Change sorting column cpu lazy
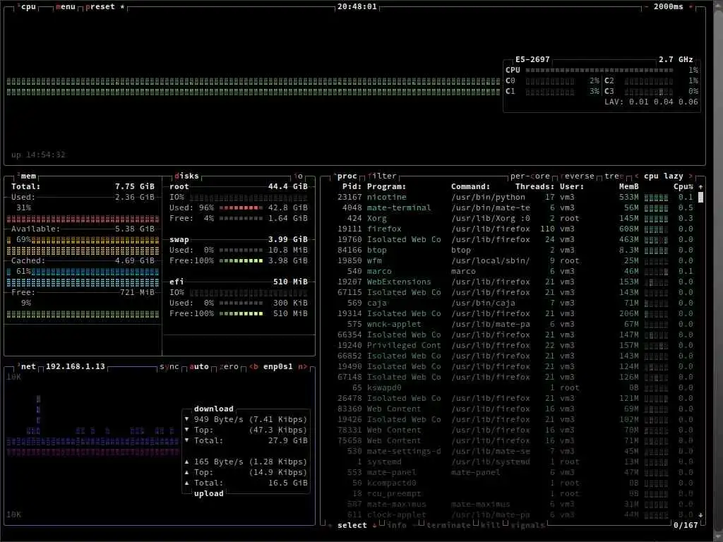723x542 pixels. 664,176
